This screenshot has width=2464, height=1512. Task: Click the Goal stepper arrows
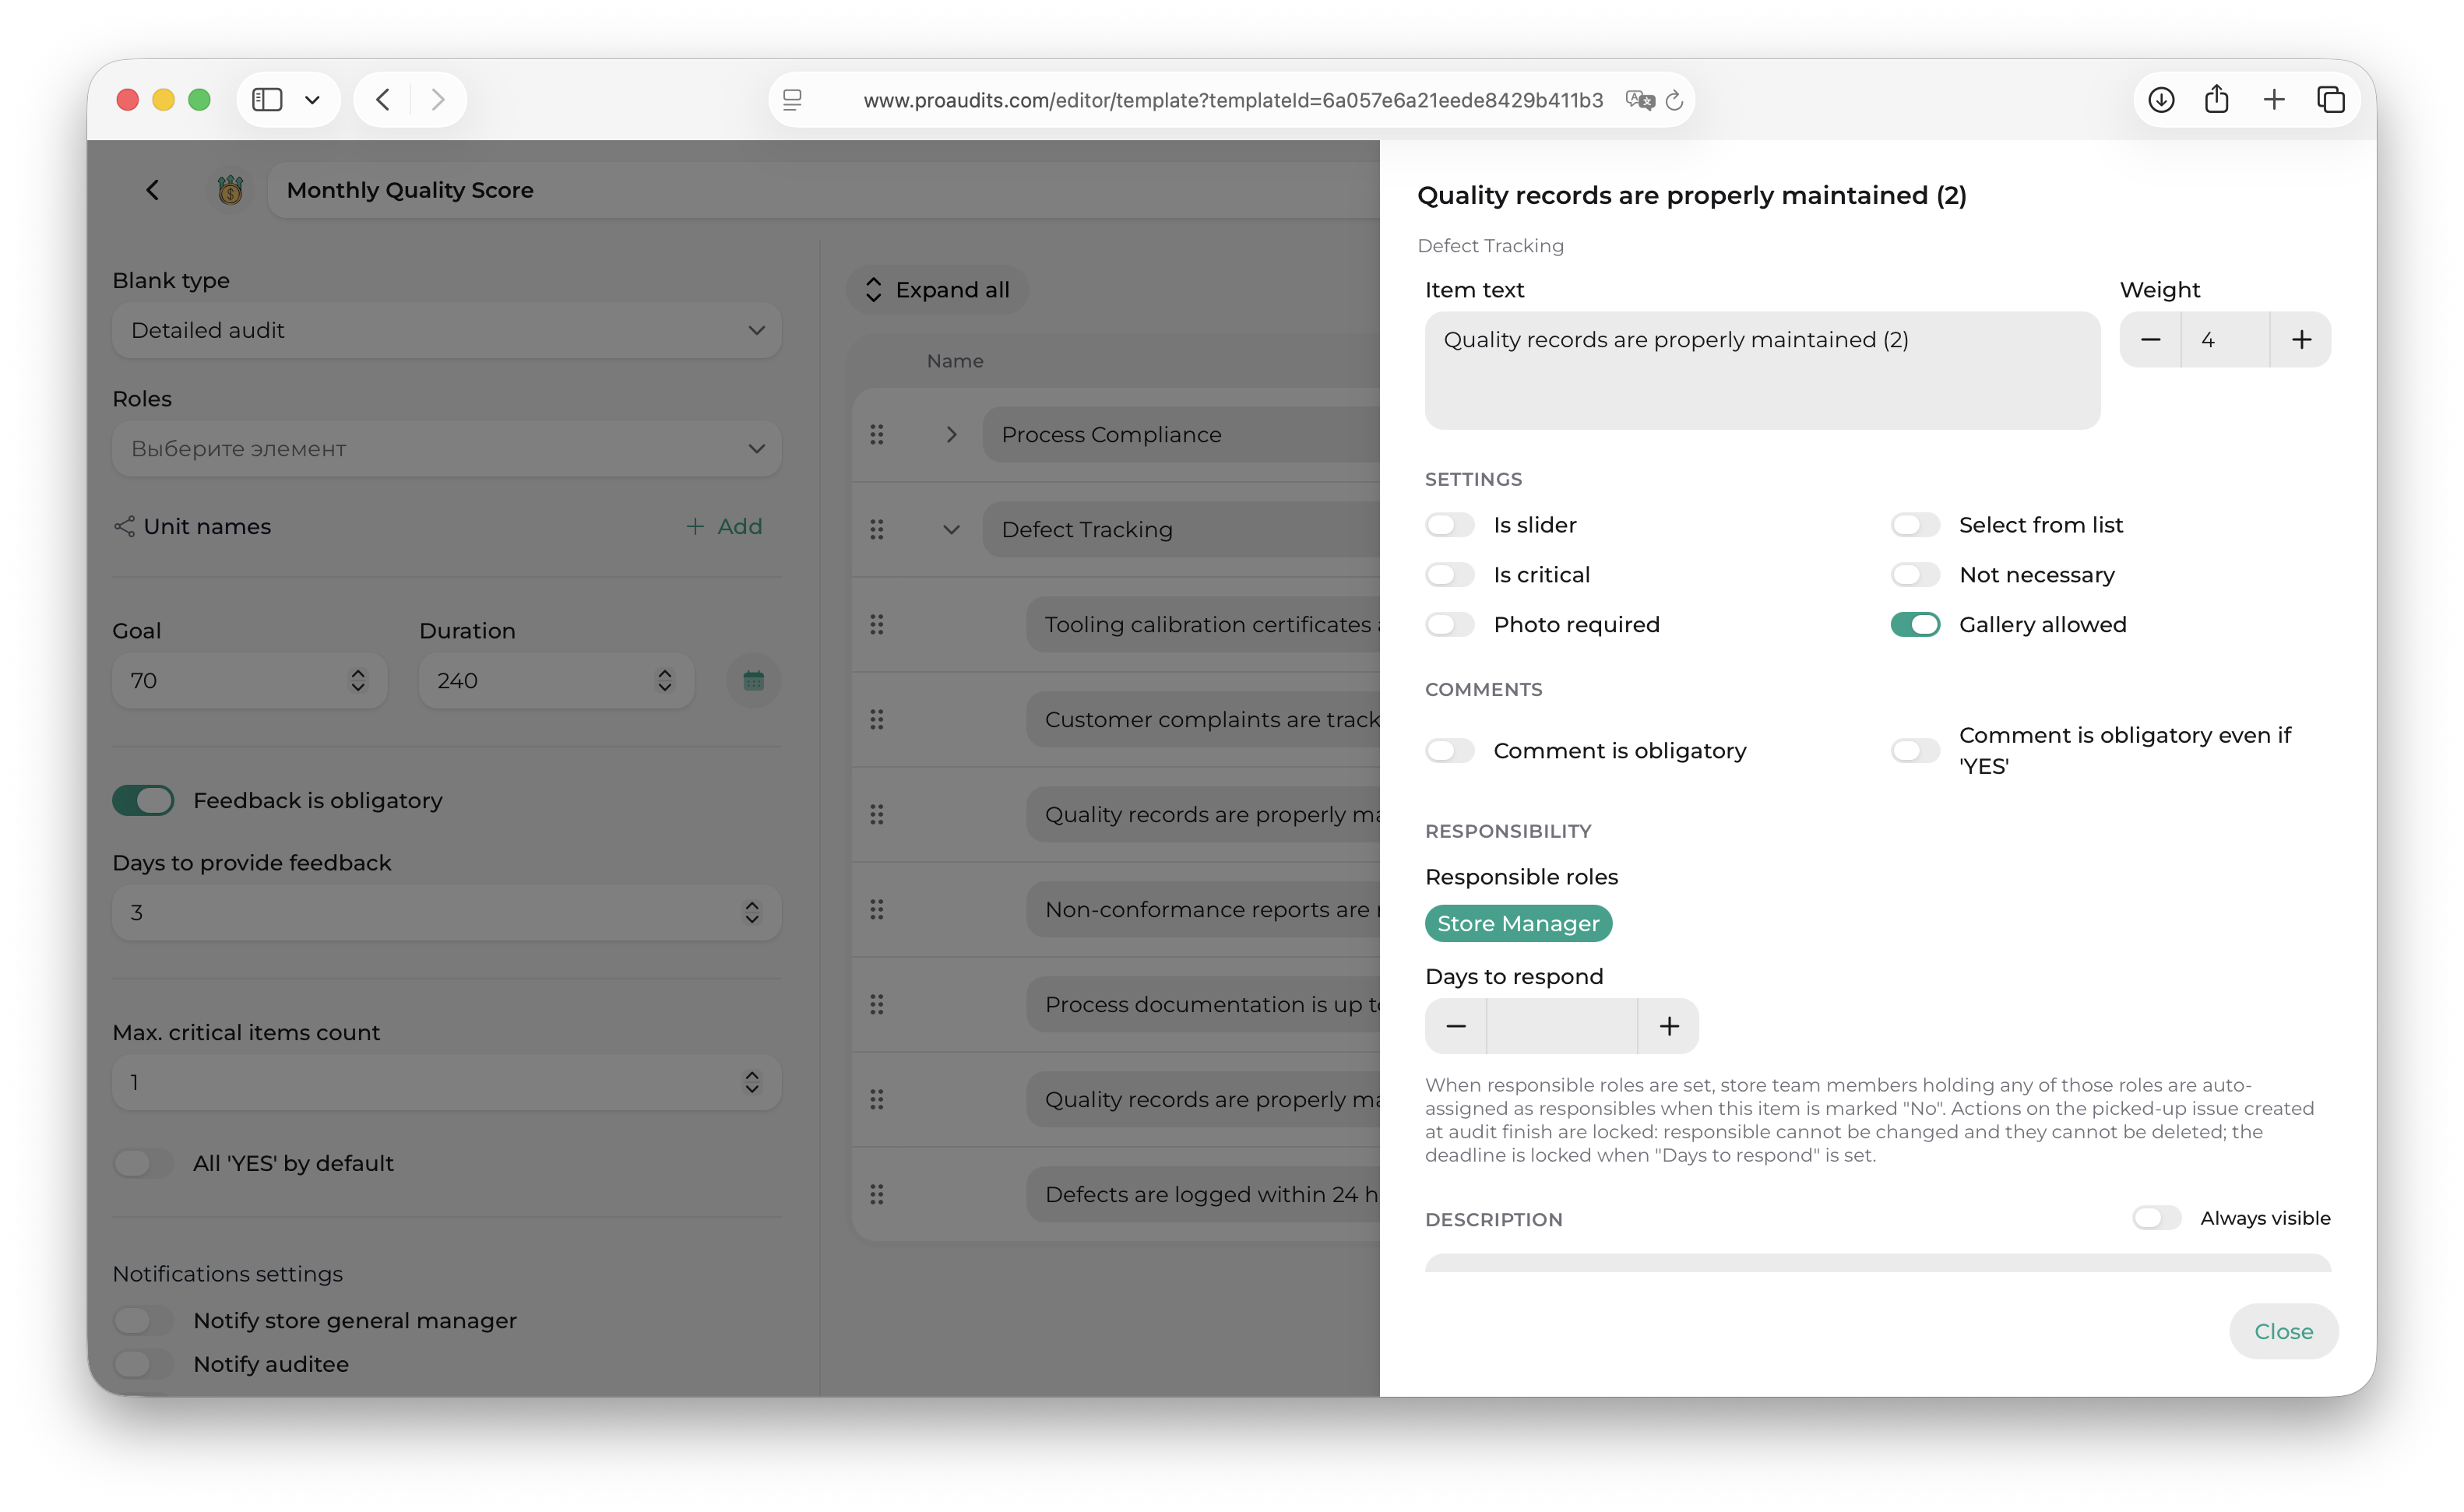click(358, 681)
